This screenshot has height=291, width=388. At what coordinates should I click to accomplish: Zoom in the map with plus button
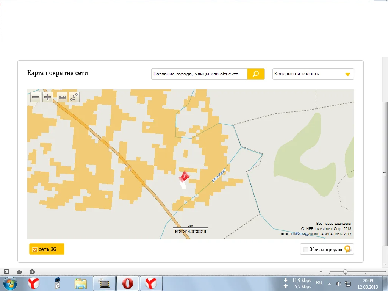pyautogui.click(x=47, y=97)
